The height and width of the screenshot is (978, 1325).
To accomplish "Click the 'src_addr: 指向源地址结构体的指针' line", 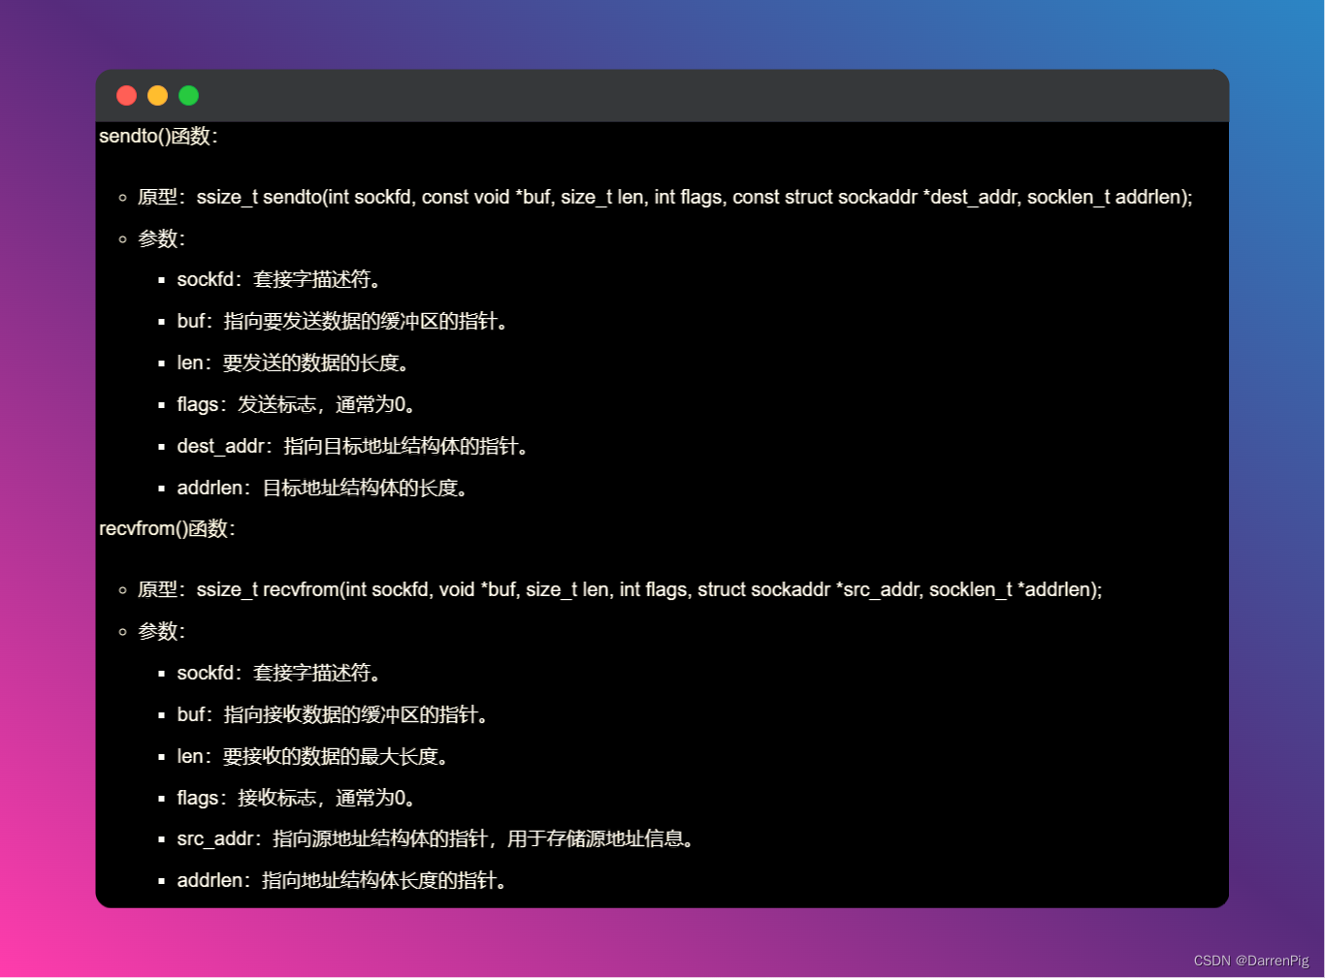I will tap(436, 839).
